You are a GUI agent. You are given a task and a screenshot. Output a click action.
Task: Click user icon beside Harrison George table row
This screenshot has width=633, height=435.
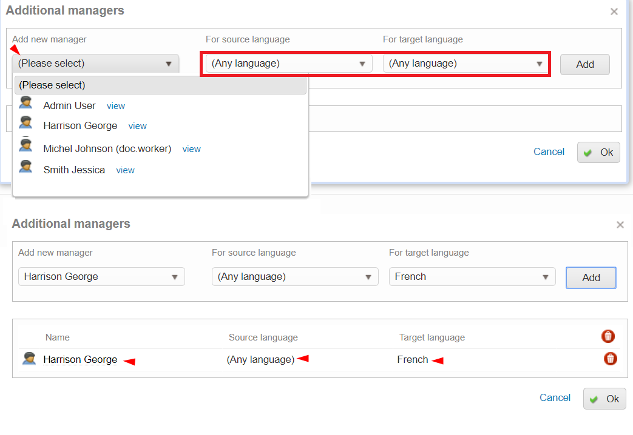(29, 359)
